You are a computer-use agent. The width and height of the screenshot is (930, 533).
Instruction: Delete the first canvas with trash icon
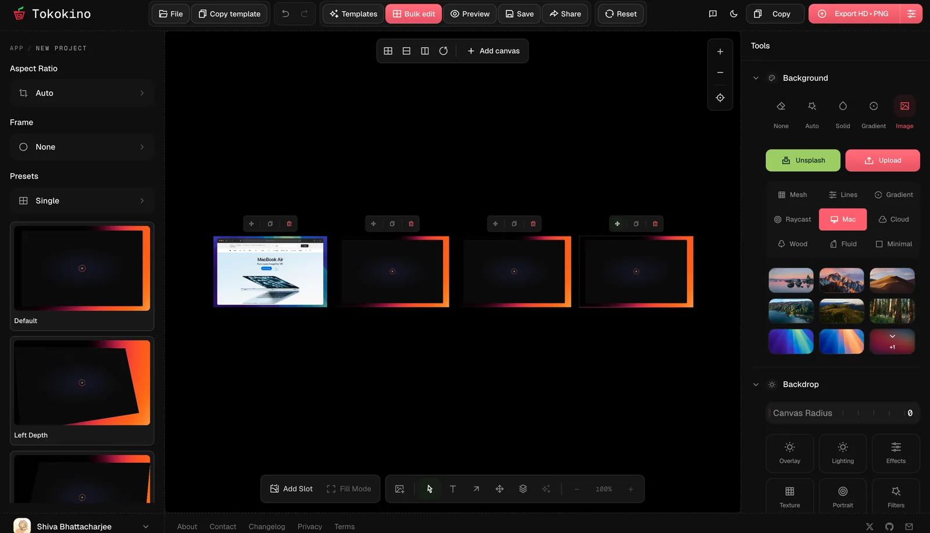pyautogui.click(x=289, y=224)
